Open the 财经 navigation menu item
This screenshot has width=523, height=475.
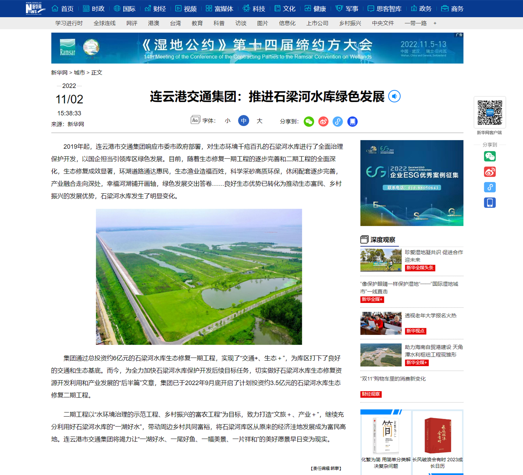[155, 9]
